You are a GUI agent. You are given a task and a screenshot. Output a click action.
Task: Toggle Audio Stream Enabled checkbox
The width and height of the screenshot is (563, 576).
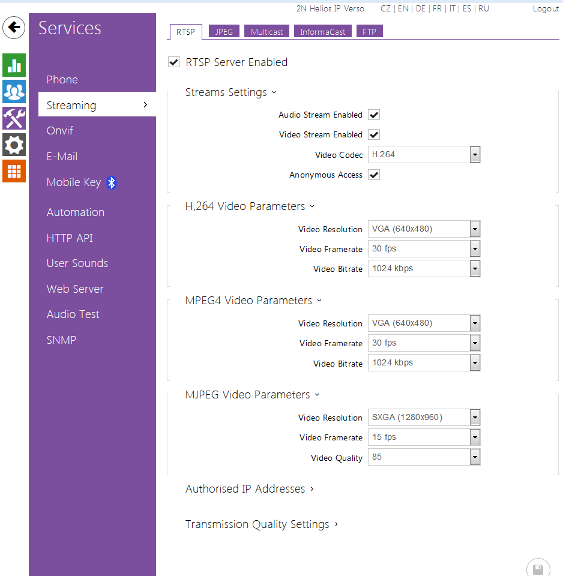pos(374,115)
